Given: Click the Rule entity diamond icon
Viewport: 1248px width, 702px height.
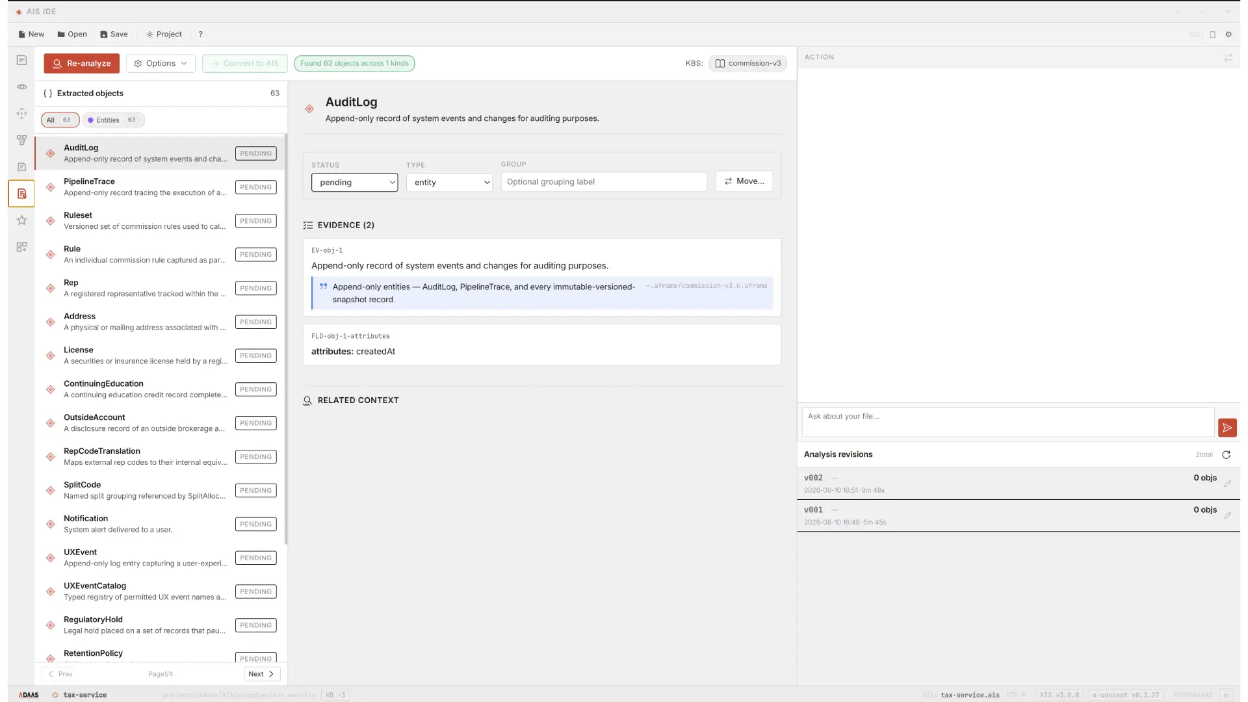Looking at the screenshot, I should coord(50,255).
